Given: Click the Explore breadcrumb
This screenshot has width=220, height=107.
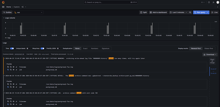Looking at the screenshot, I should (x=16, y=7).
